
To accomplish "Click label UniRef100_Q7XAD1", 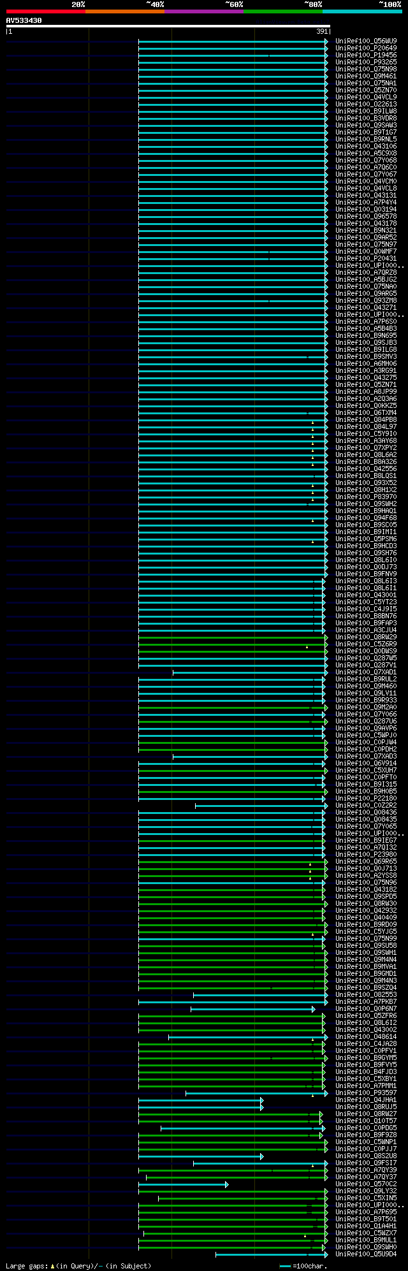I will (x=366, y=672).
